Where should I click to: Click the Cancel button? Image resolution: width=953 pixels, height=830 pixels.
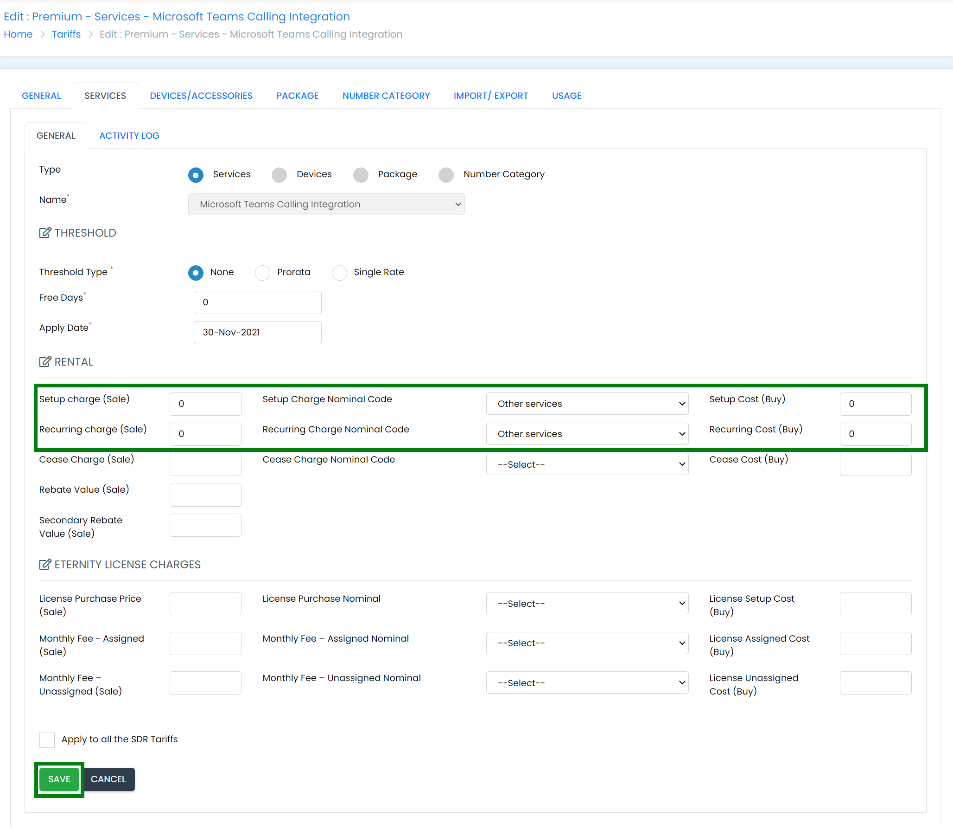(x=108, y=779)
